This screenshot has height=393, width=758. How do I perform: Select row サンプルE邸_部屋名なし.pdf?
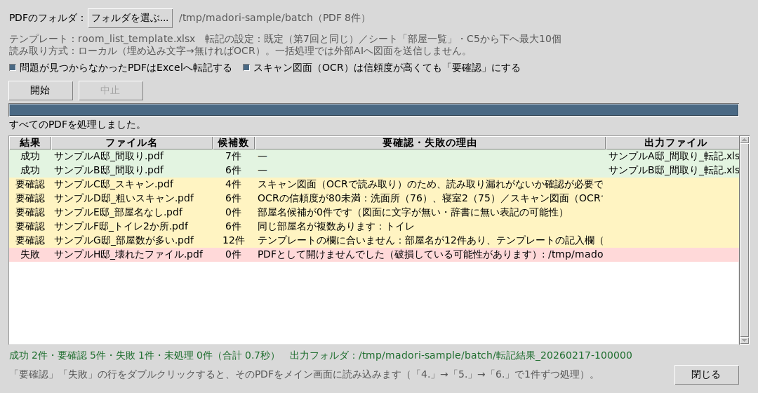click(x=373, y=212)
